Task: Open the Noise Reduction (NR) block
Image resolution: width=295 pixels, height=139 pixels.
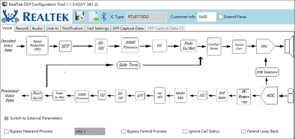Action: pos(37,46)
